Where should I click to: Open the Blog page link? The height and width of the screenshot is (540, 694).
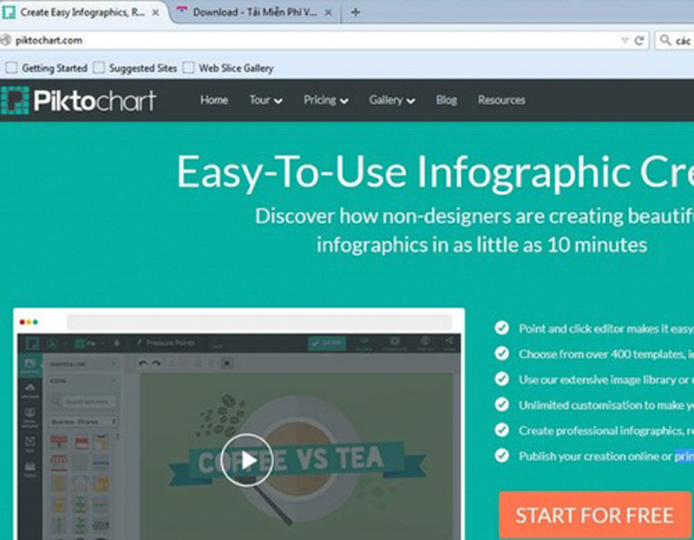447,100
